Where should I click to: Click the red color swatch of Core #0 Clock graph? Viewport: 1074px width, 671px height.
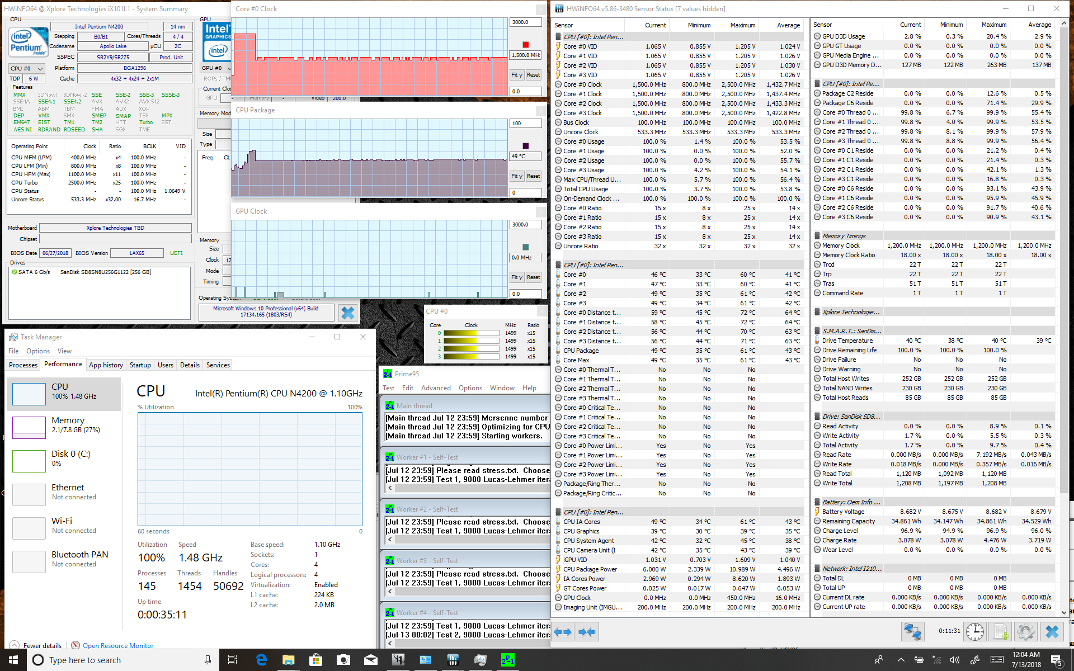click(525, 45)
